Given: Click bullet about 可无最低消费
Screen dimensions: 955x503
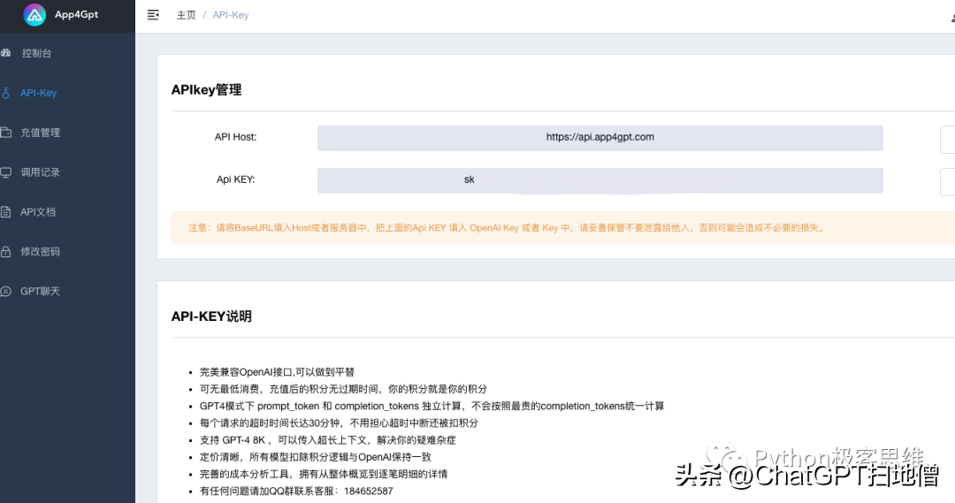Looking at the screenshot, I should pos(343,389).
